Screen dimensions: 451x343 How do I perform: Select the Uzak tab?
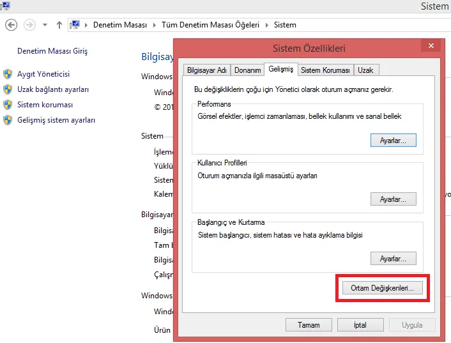(x=366, y=70)
